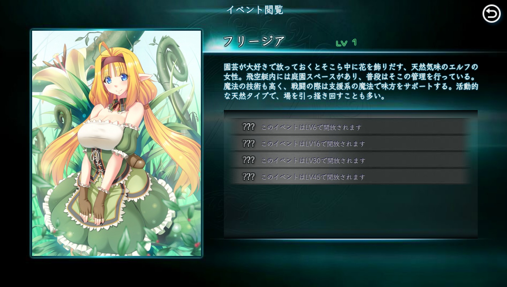Click the ??? marker on LV6 event
This screenshot has height=287, width=507.
[249, 127]
